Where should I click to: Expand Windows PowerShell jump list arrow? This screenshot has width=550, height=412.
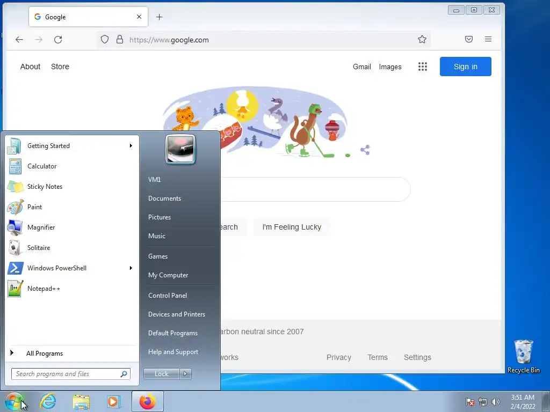131,268
